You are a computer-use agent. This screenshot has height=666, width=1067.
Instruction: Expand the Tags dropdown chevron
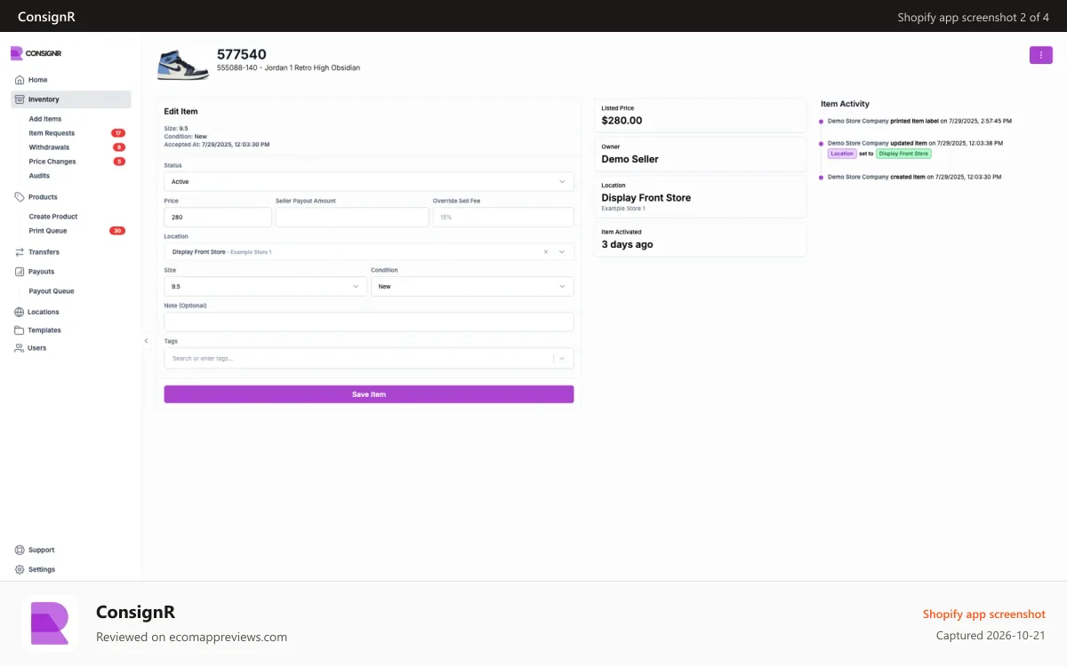click(x=562, y=359)
